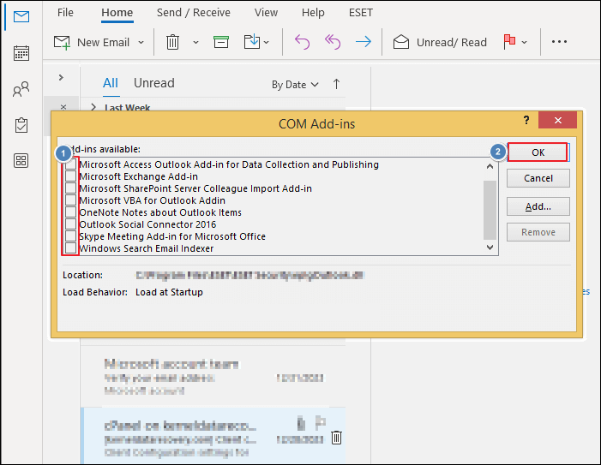Select 'Windows Search Email Indexer' entry text
601x465 pixels.
[146, 248]
